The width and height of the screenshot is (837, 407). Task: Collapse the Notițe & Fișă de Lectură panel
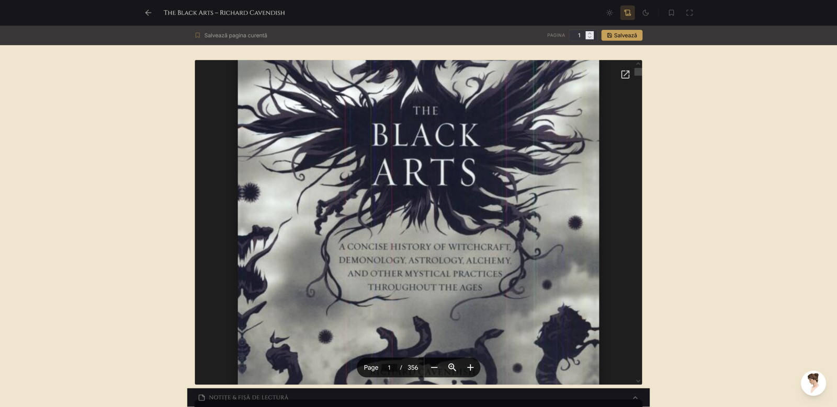635,398
